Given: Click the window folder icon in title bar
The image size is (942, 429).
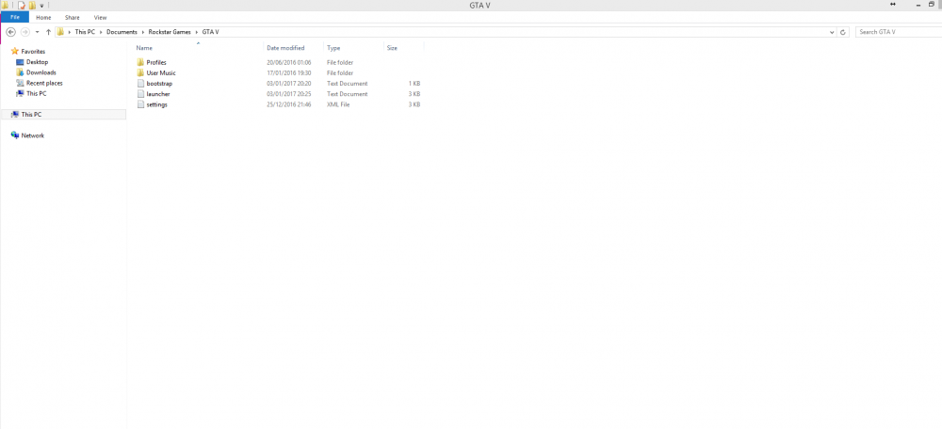Looking at the screenshot, I should point(5,5).
